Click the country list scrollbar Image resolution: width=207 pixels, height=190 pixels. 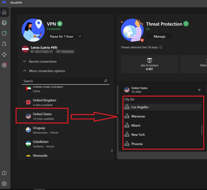click(x=112, y=150)
